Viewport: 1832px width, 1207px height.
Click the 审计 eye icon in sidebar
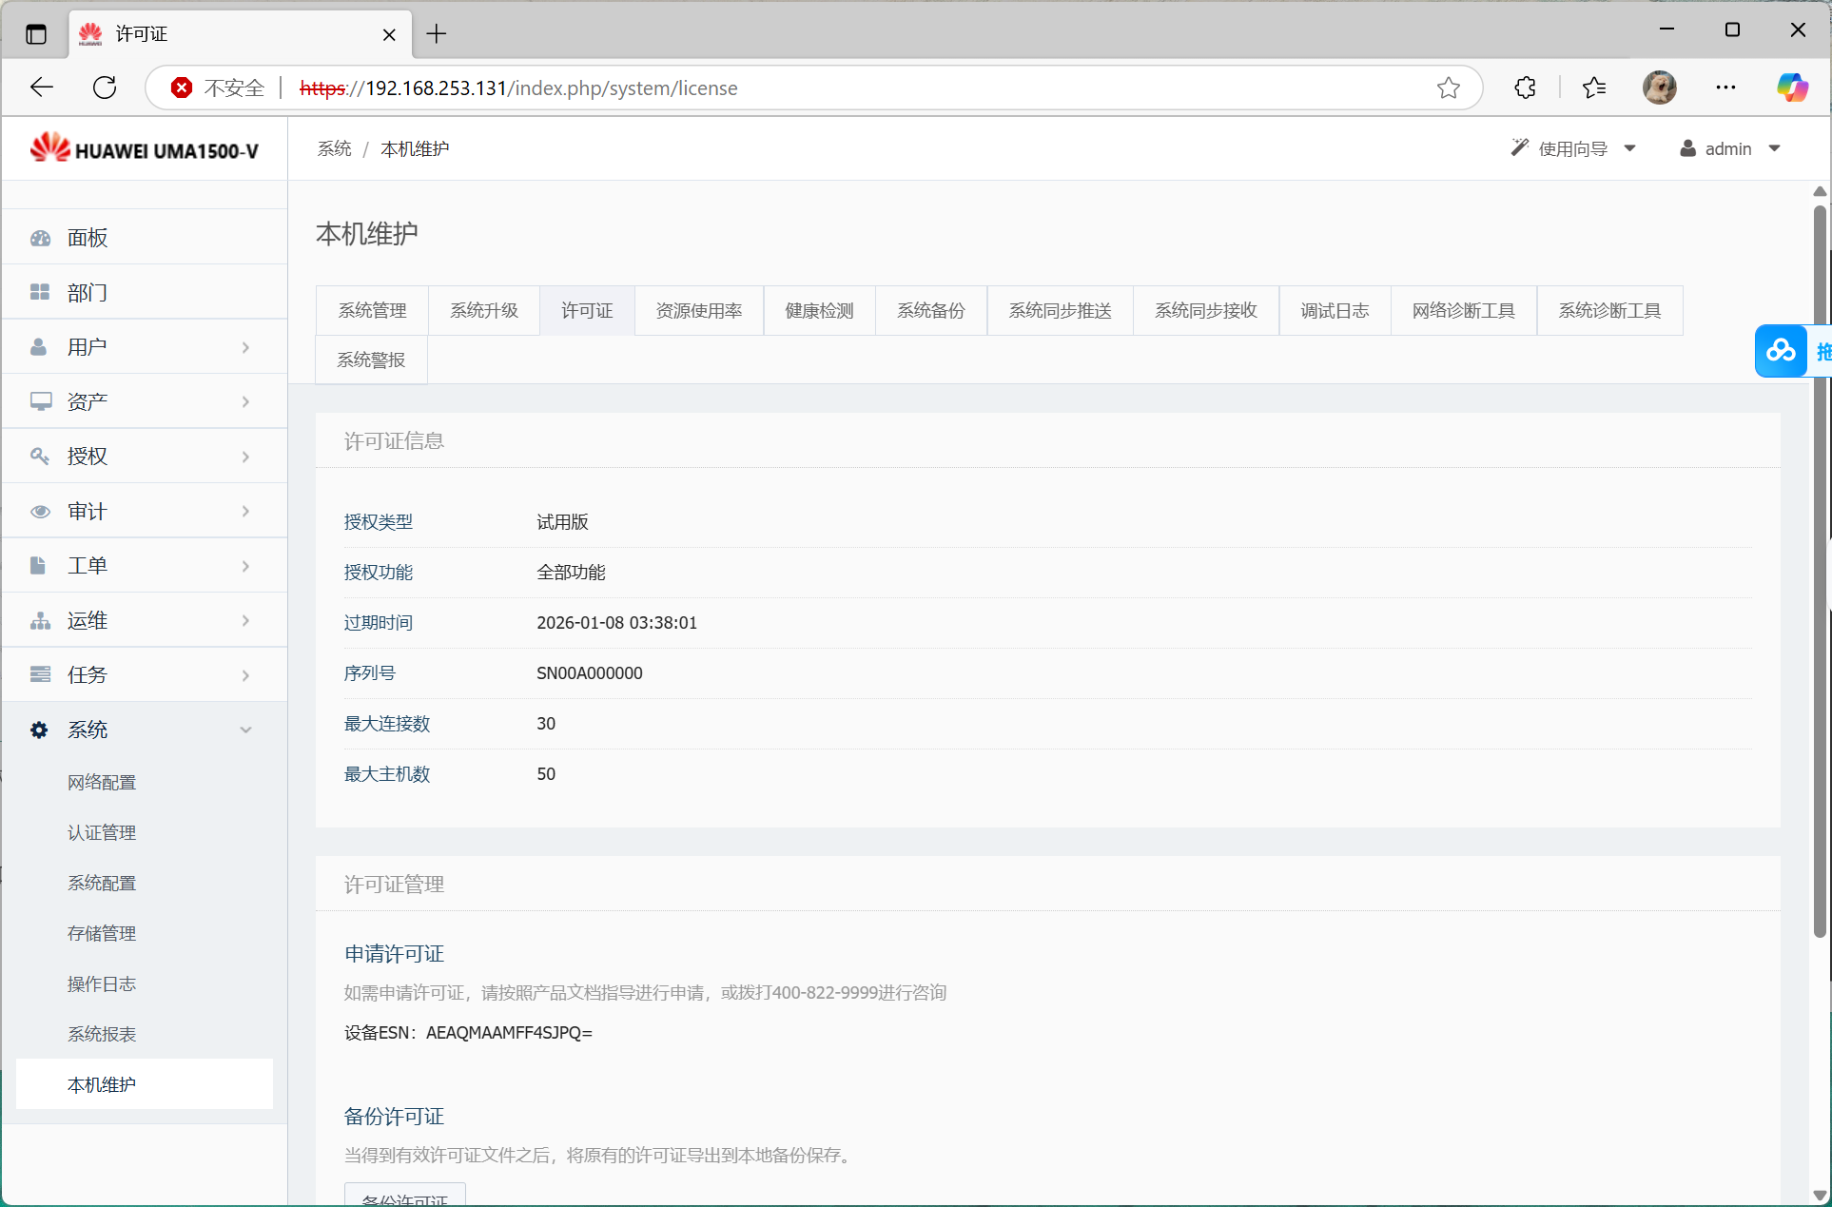coord(40,512)
